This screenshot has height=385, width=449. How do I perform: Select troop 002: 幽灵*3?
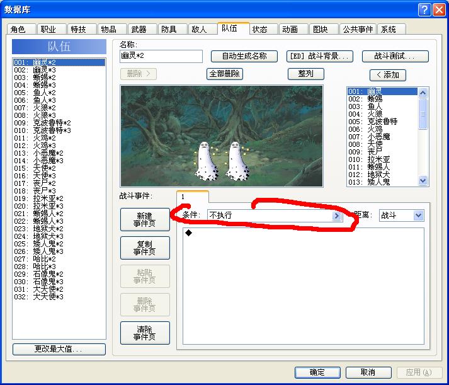59,70
